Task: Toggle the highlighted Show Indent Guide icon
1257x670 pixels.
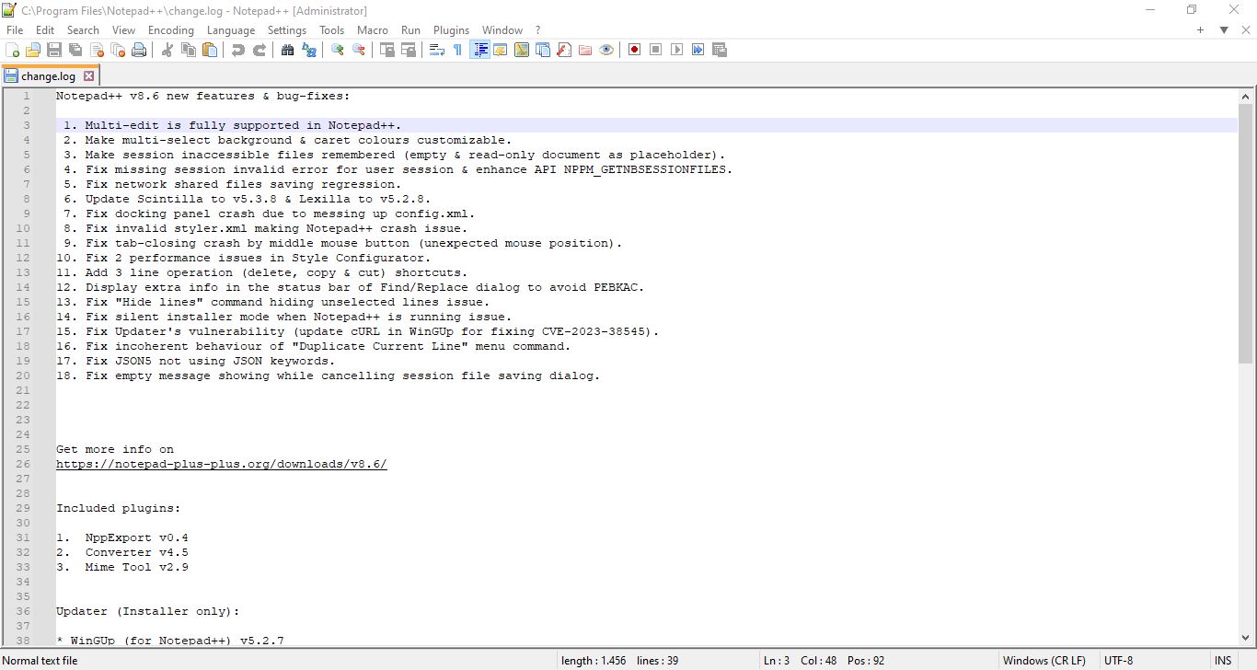Action: point(479,50)
